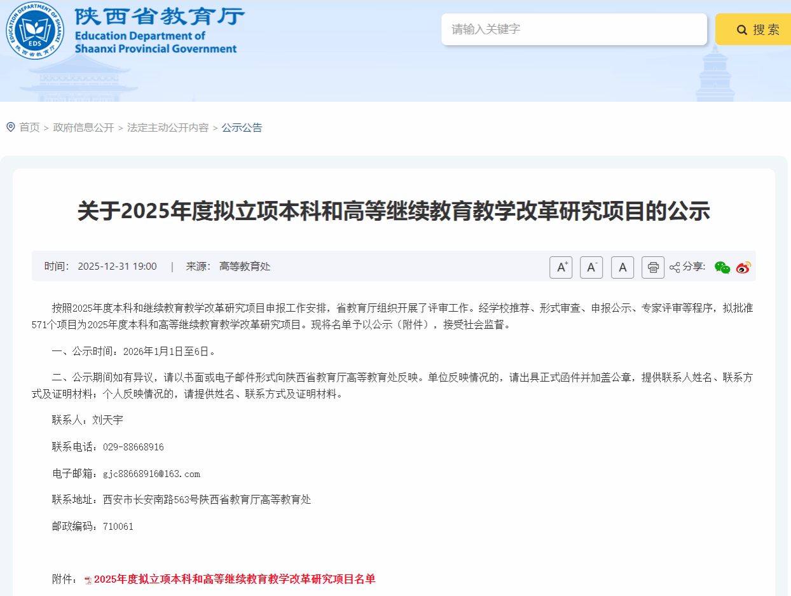
Task: Go to 首页 in the breadcrumb
Action: tap(29, 127)
